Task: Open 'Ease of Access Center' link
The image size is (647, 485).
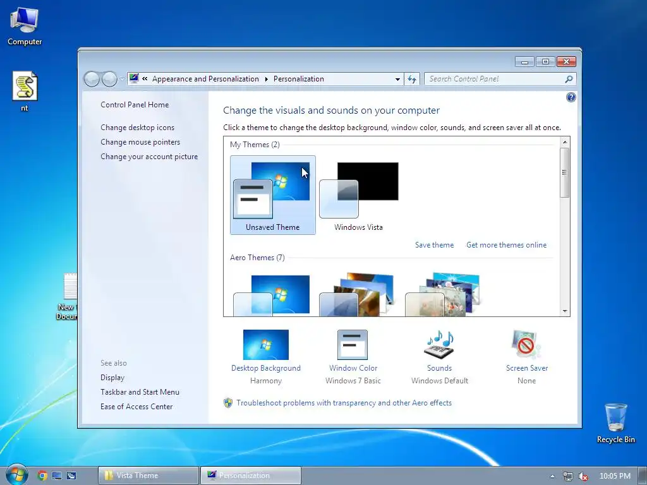Action: pos(136,406)
